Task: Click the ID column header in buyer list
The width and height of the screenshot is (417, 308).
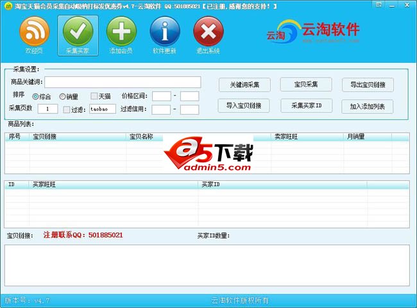Action: pos(17,185)
